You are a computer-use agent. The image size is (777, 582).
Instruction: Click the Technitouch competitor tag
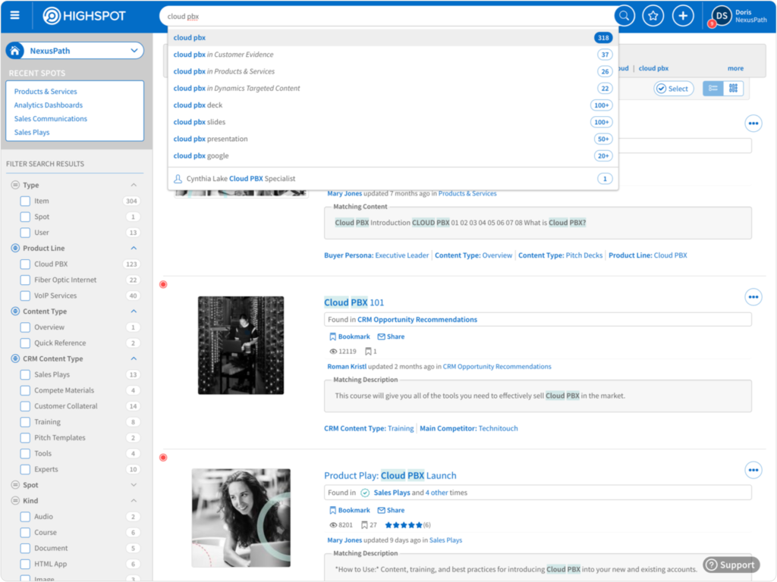[498, 429]
